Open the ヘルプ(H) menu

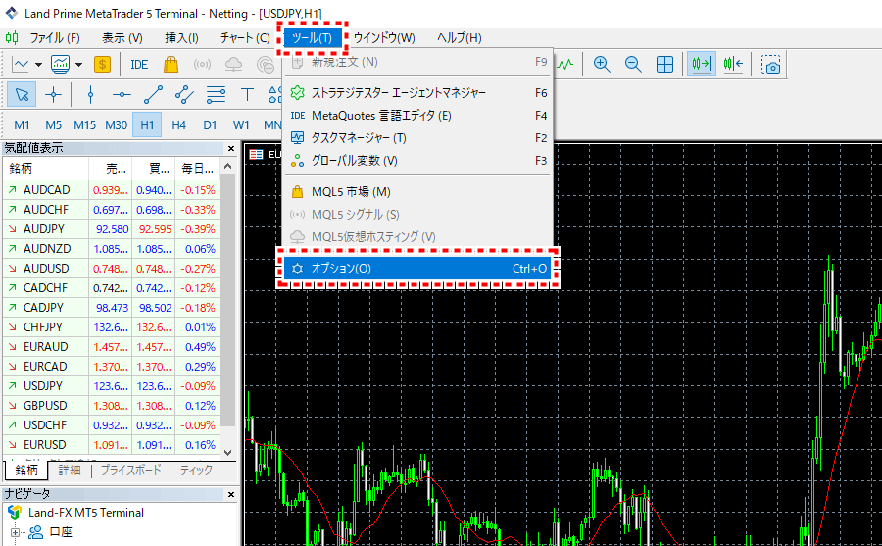(x=459, y=38)
